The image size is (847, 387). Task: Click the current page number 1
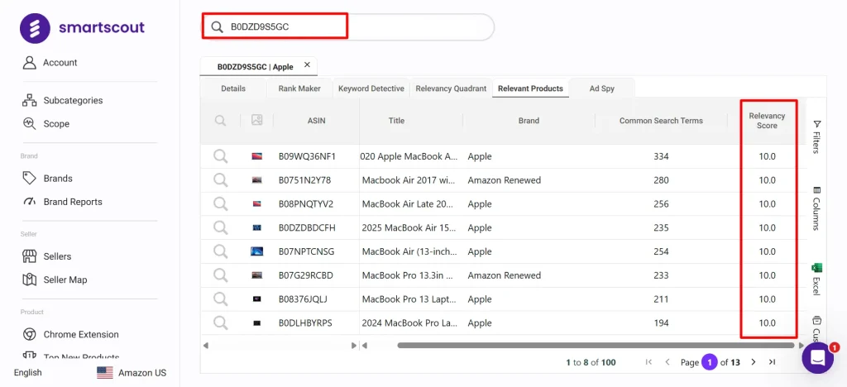point(709,362)
